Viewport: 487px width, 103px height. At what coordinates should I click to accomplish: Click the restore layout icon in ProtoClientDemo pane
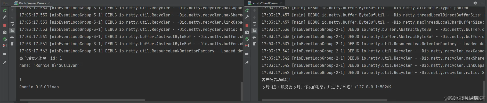pos(247,54)
